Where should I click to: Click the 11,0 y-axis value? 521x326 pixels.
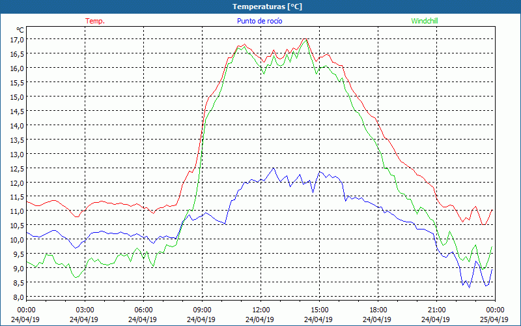(x=17, y=211)
